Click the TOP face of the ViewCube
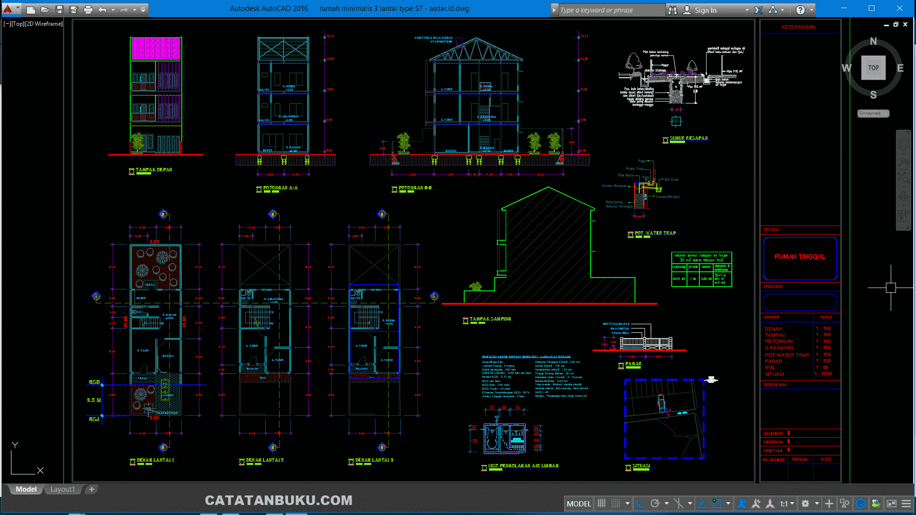This screenshot has width=916, height=515. [x=873, y=68]
